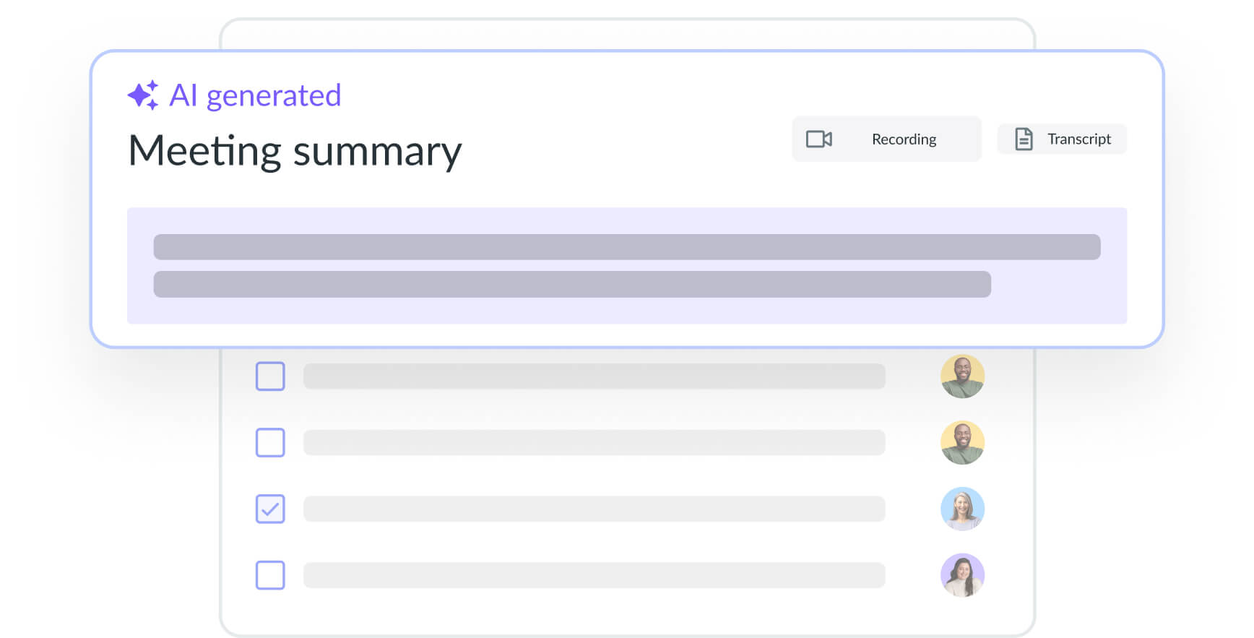The height and width of the screenshot is (638, 1254).
Task: Uncheck the checked third task checkbox
Action: [270, 509]
